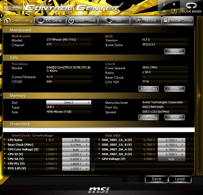Load saved overclock settings

180,179
